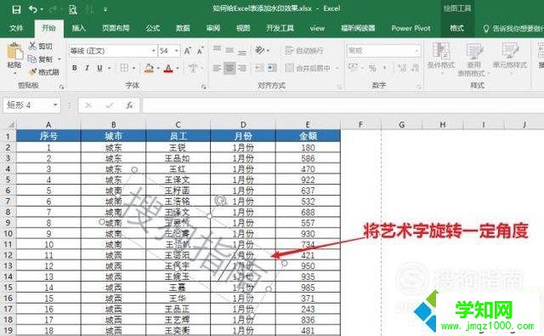Click the Paste clipboard icon
This screenshot has width=544, height=336.
click(15, 51)
